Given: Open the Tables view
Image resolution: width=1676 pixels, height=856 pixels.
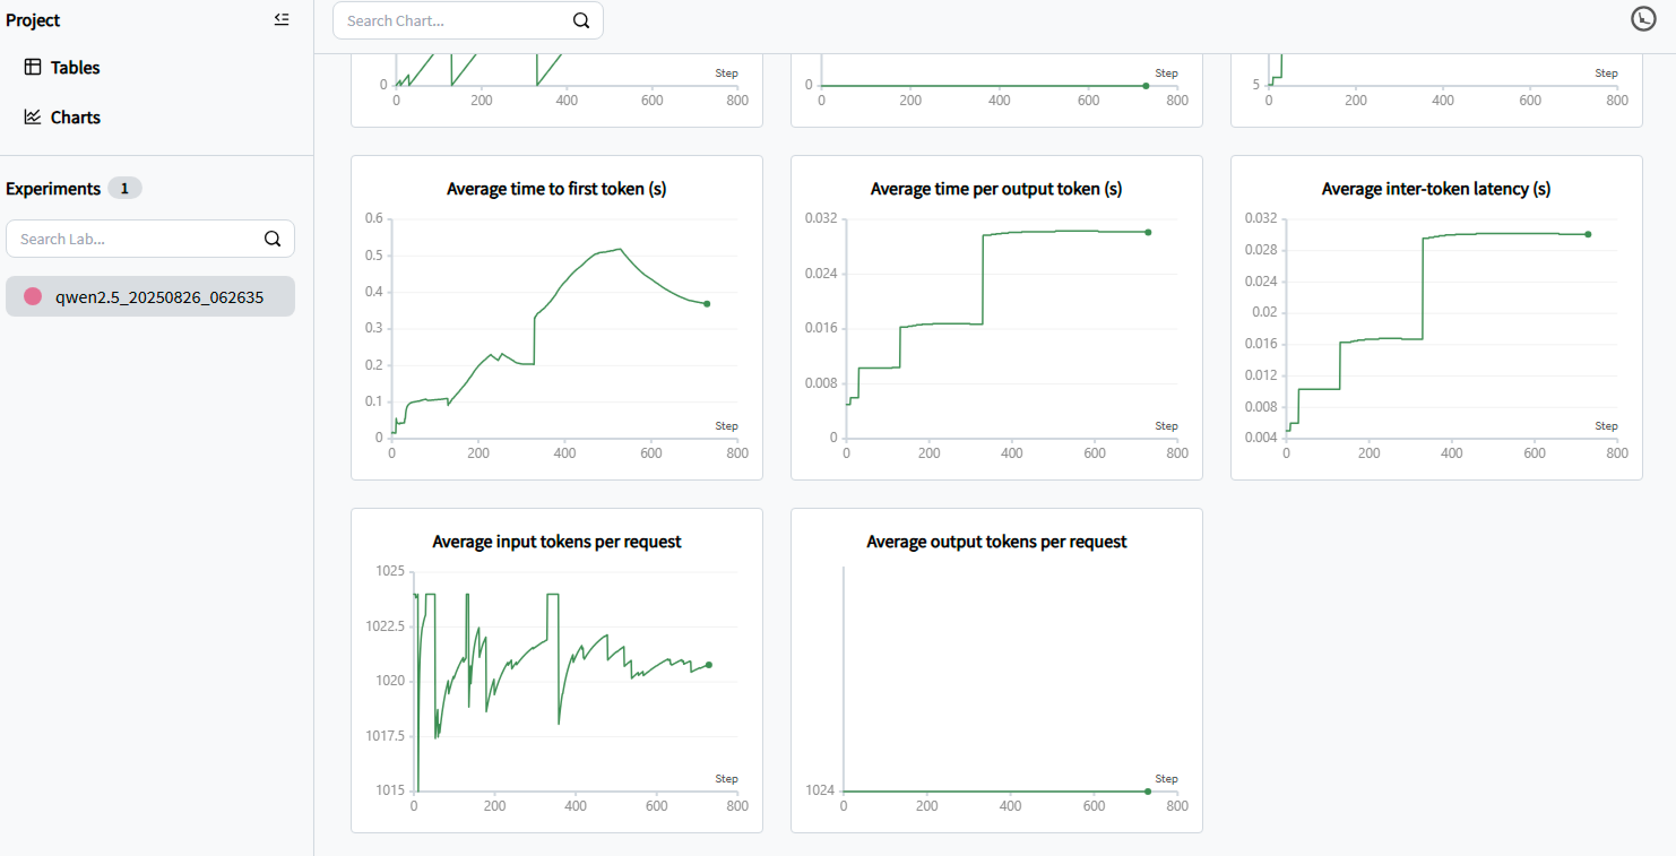Looking at the screenshot, I should coord(75,68).
